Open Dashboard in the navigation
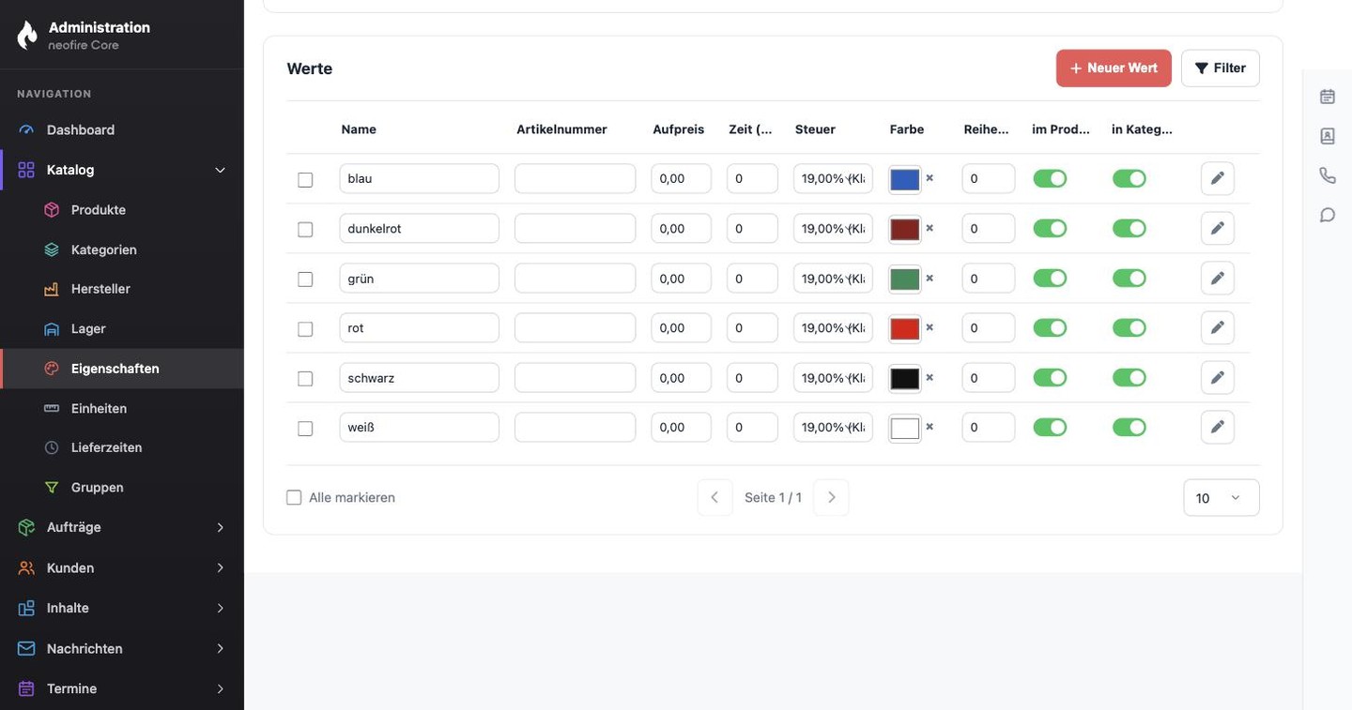1352x710 pixels. (122, 129)
